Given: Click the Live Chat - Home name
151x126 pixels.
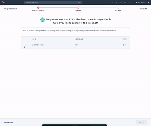Looking at the screenshot, I should pos(38,45).
